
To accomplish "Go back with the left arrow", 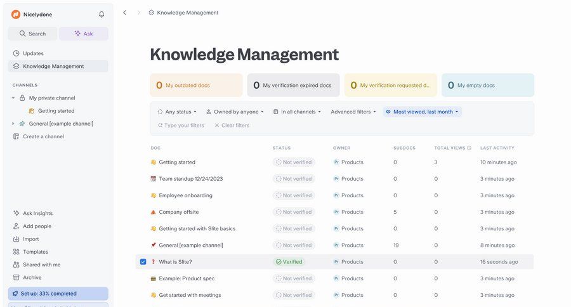I will point(124,13).
